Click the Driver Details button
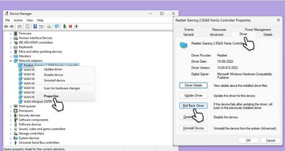Viewport: 285px width, 151px height. [x=193, y=85]
